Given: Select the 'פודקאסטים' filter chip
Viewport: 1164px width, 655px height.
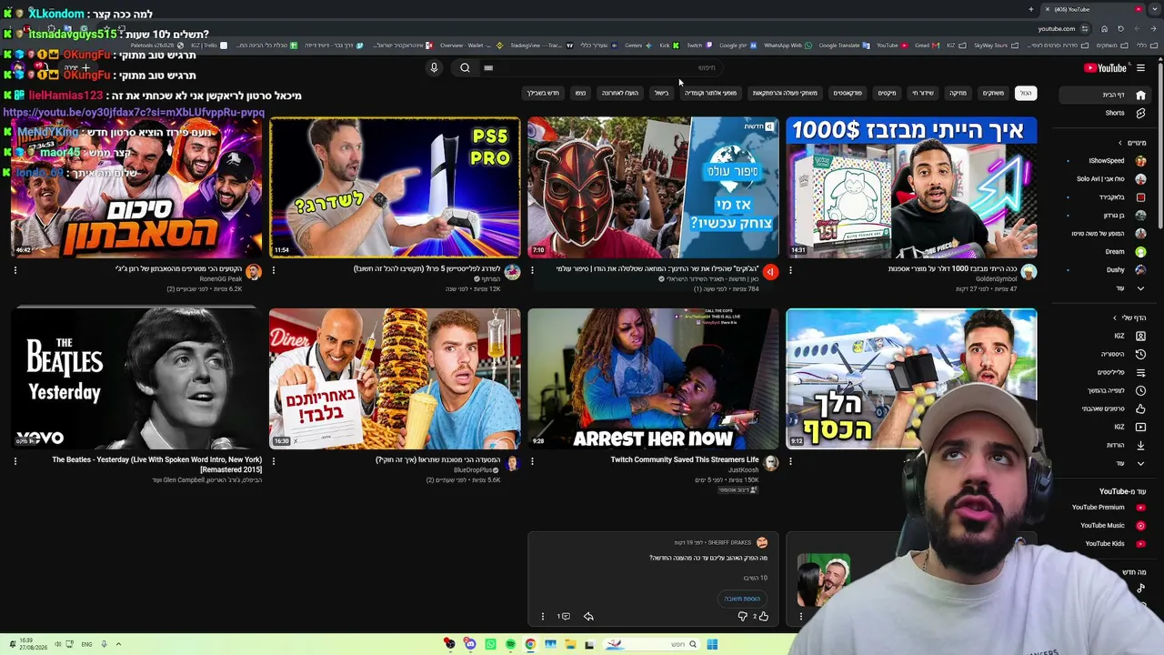Looking at the screenshot, I should [848, 93].
